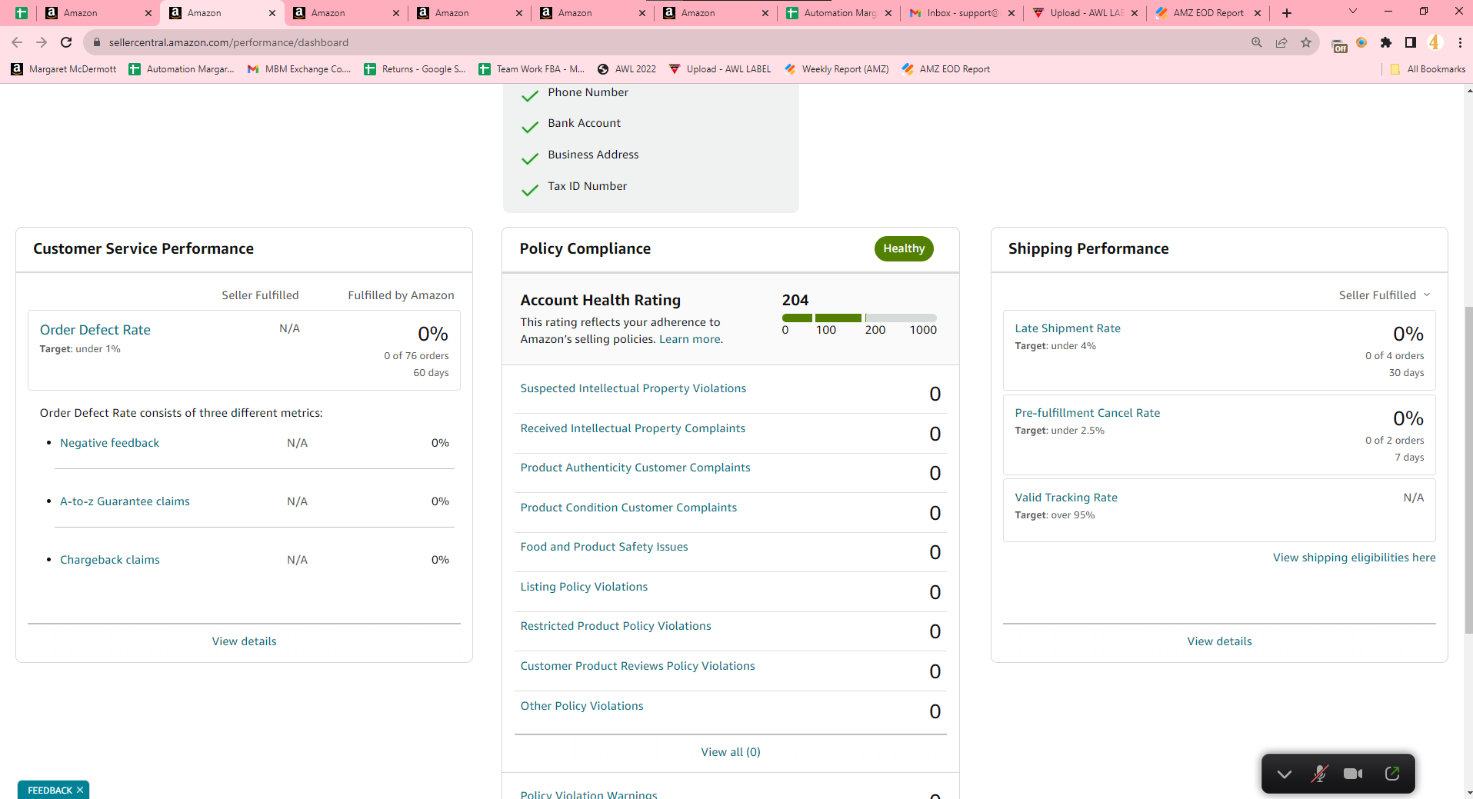Open Listing Policy Violations
The width and height of the screenshot is (1473, 799).
pyautogui.click(x=584, y=587)
